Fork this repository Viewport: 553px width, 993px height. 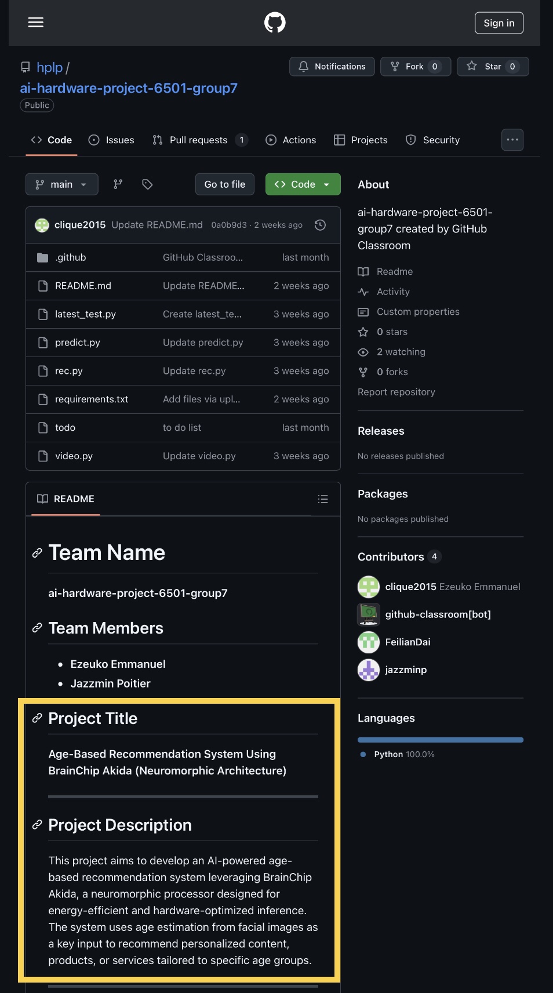(415, 67)
